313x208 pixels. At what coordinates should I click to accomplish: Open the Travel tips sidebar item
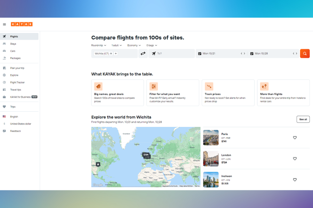click(x=15, y=89)
